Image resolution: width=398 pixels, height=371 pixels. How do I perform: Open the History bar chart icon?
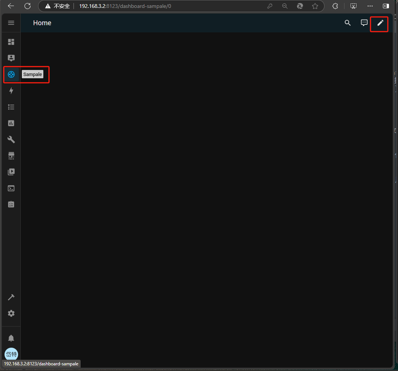[11, 123]
